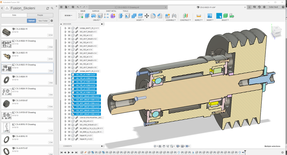Jump to timeline beginning
The height and width of the screenshot is (155, 287).
click(61, 152)
